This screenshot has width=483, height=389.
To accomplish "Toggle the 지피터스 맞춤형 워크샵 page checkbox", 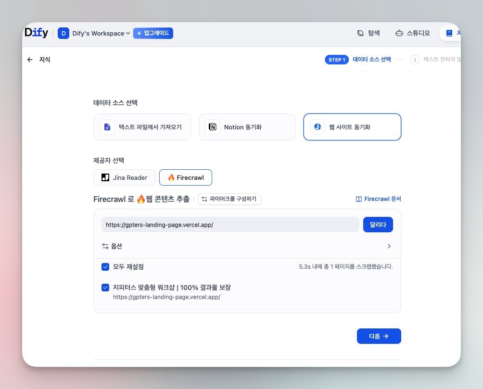I will [x=105, y=288].
